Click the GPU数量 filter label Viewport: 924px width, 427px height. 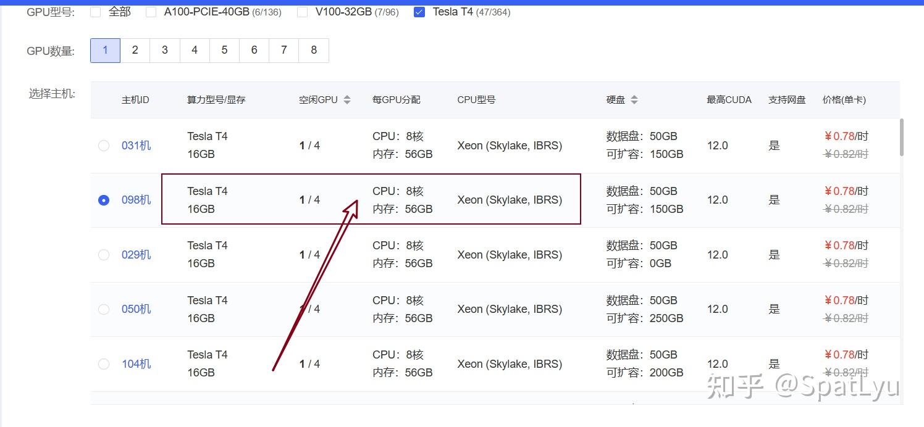(51, 51)
